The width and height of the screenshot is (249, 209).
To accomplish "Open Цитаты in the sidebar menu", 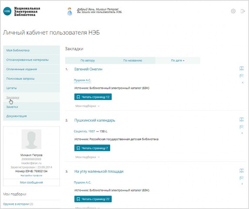I will pyautogui.click(x=31, y=88).
